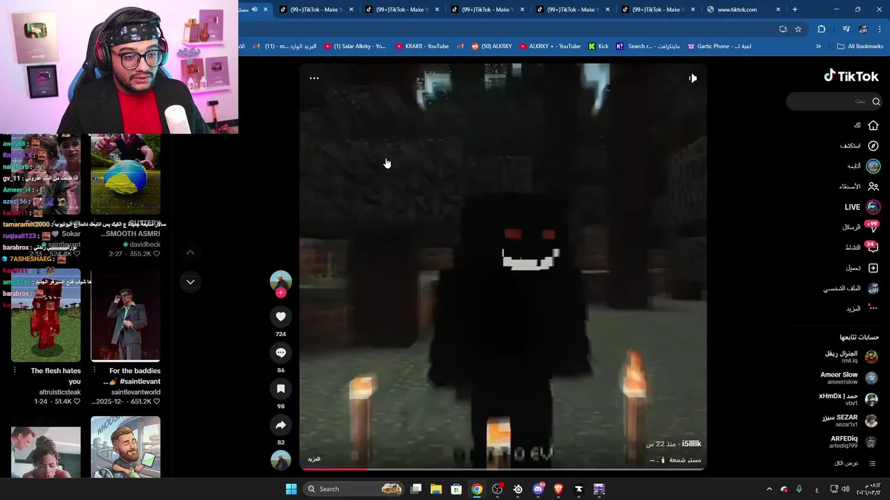Open Gartic Phone bookmark
The image size is (890, 500).
point(719,47)
